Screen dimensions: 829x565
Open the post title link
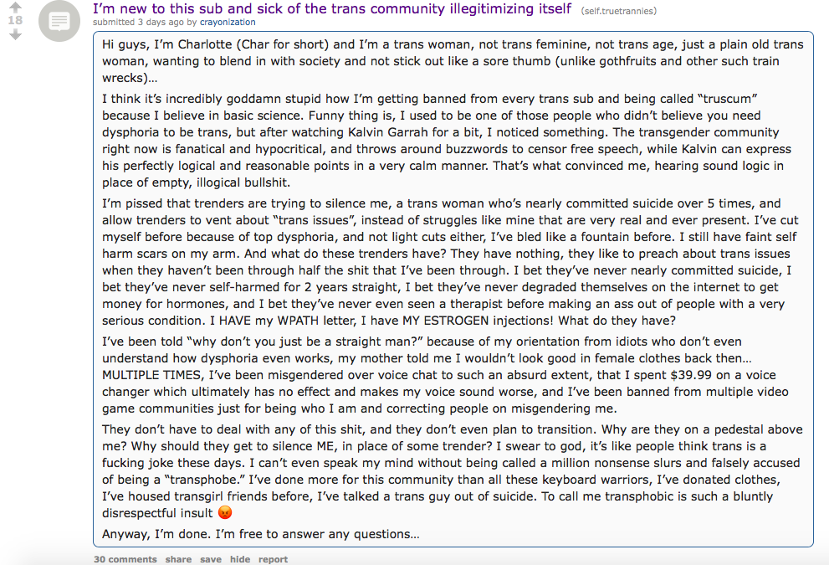332,8
